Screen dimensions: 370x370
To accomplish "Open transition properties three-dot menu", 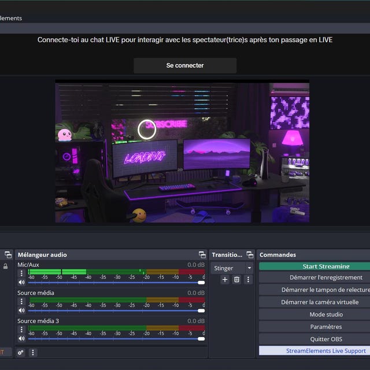I will 248,280.
